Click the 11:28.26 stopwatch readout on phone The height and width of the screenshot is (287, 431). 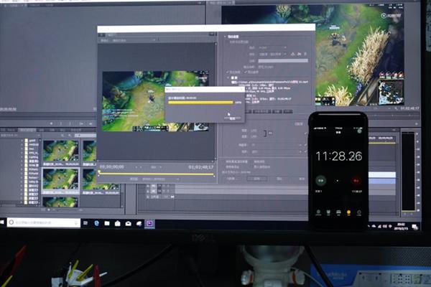tap(338, 156)
